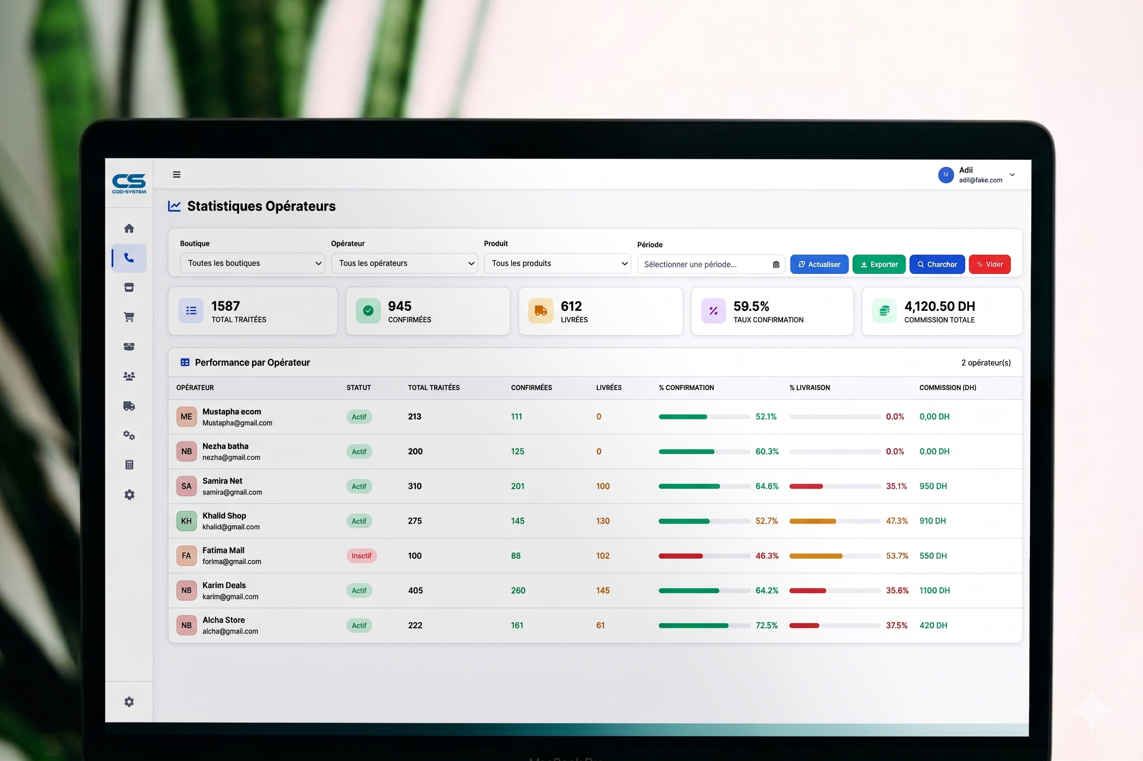This screenshot has height=761, width=1143.
Task: Click the % Confirmation column header
Action: 686,388
